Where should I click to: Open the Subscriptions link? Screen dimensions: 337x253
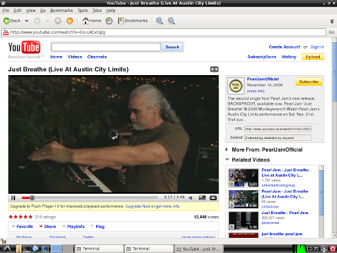tap(262, 57)
